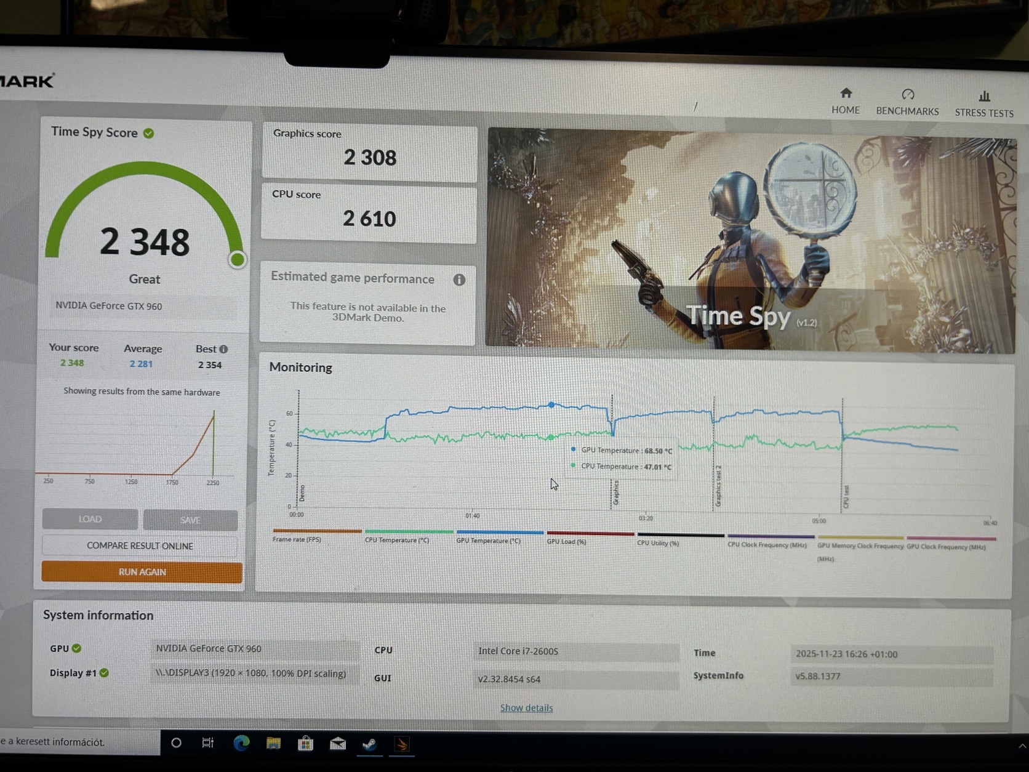Toggle the Frame rate (FPS) series
This screenshot has height=772, width=1029.
click(317, 536)
